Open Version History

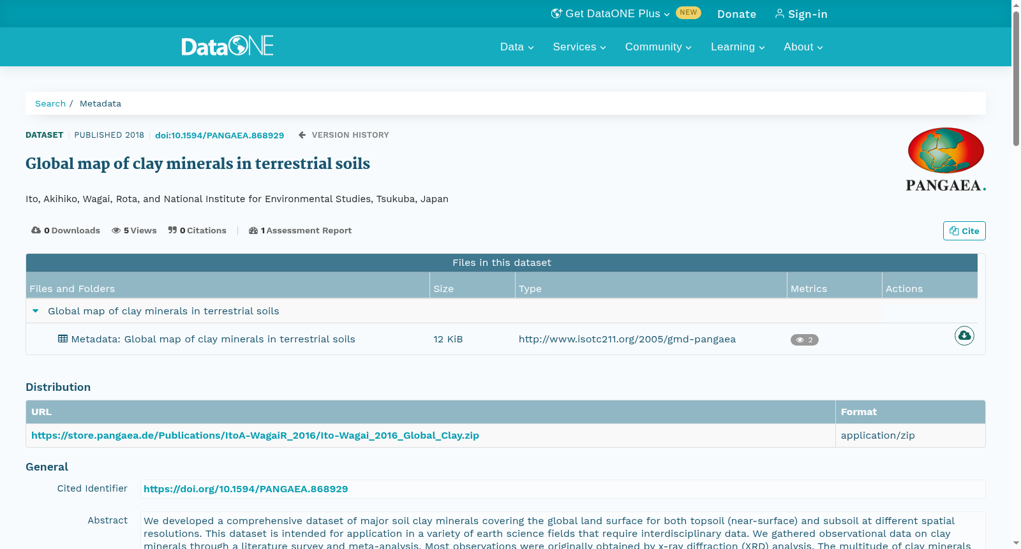pos(343,135)
